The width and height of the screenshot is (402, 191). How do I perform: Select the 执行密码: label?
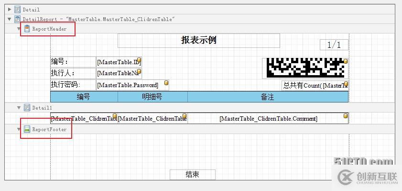tap(73, 85)
